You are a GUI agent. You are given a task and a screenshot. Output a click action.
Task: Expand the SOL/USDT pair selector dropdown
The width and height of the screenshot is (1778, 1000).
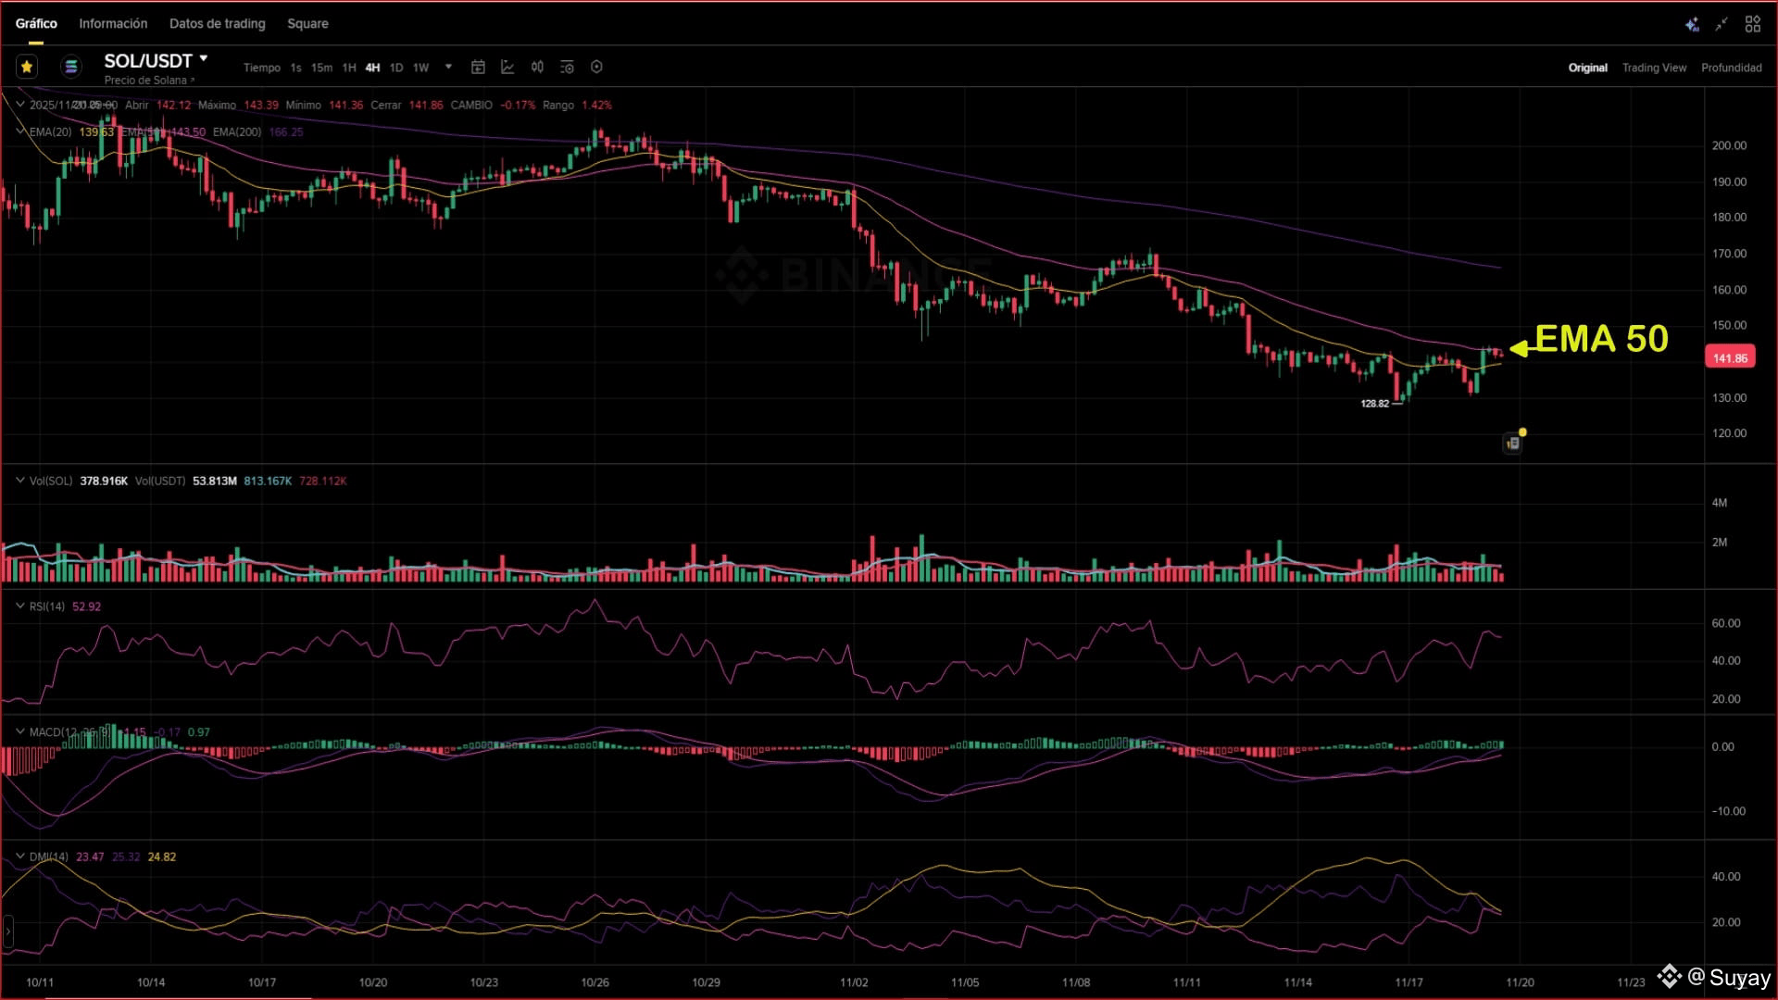(204, 59)
